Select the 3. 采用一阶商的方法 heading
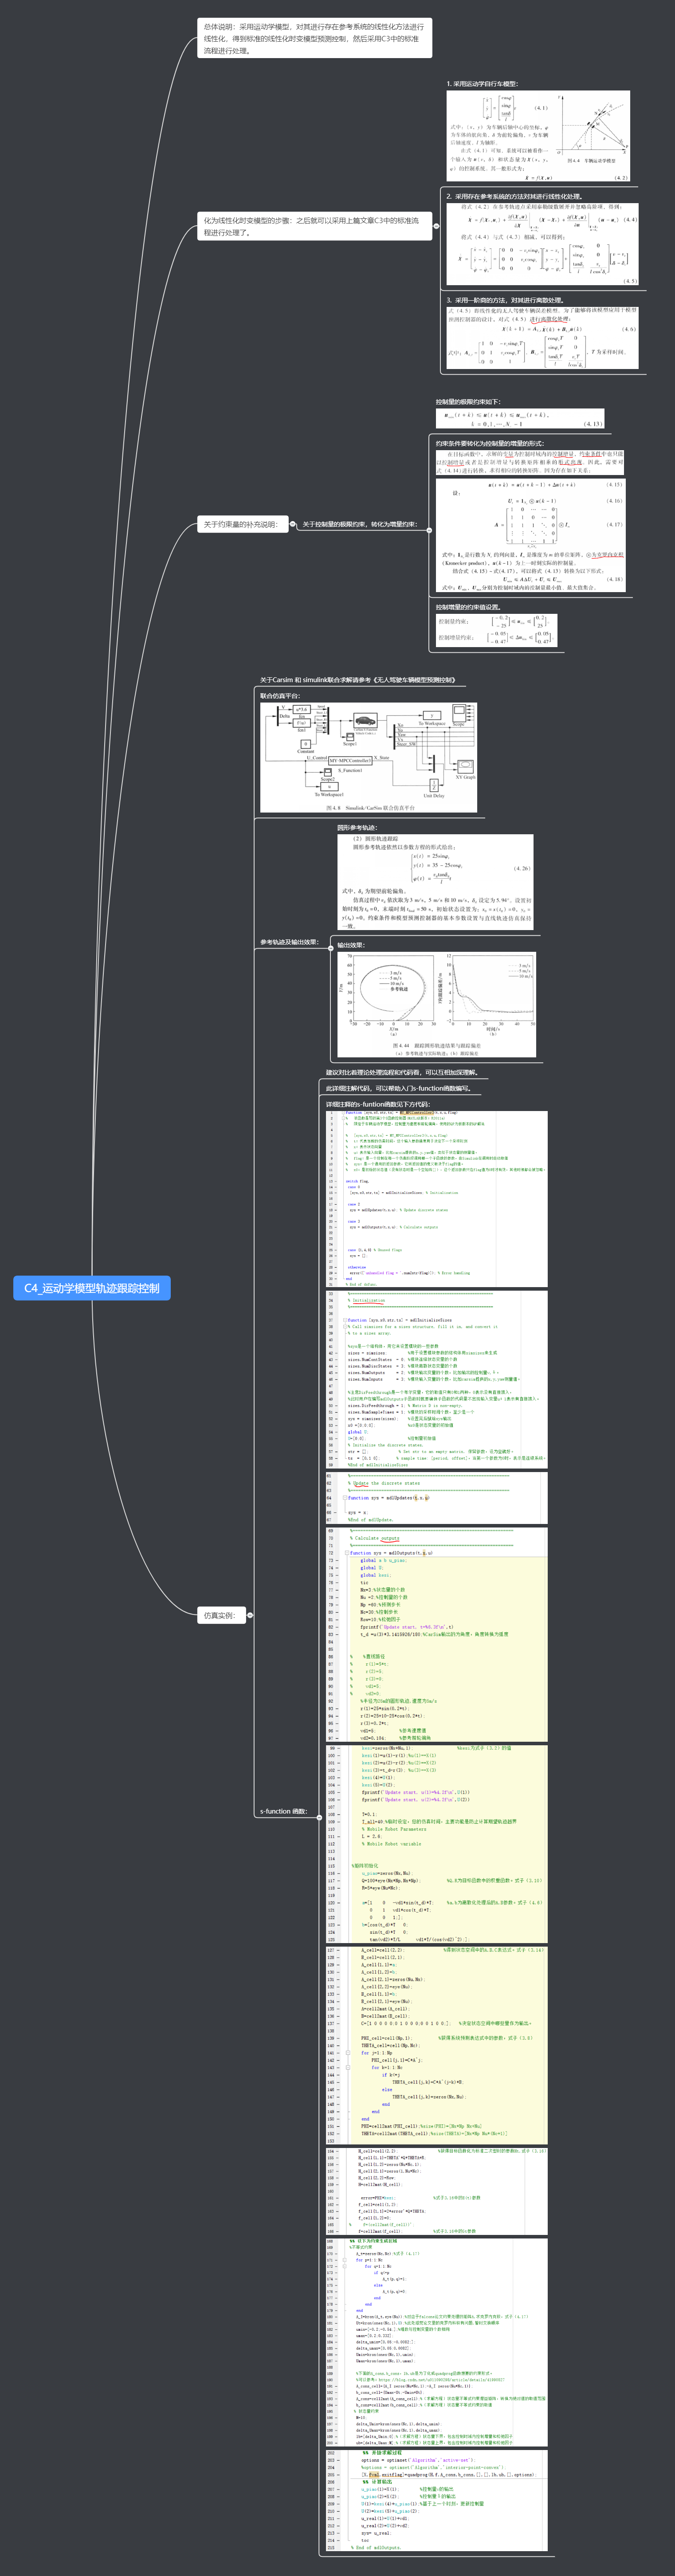The image size is (675, 2576). coord(506,300)
